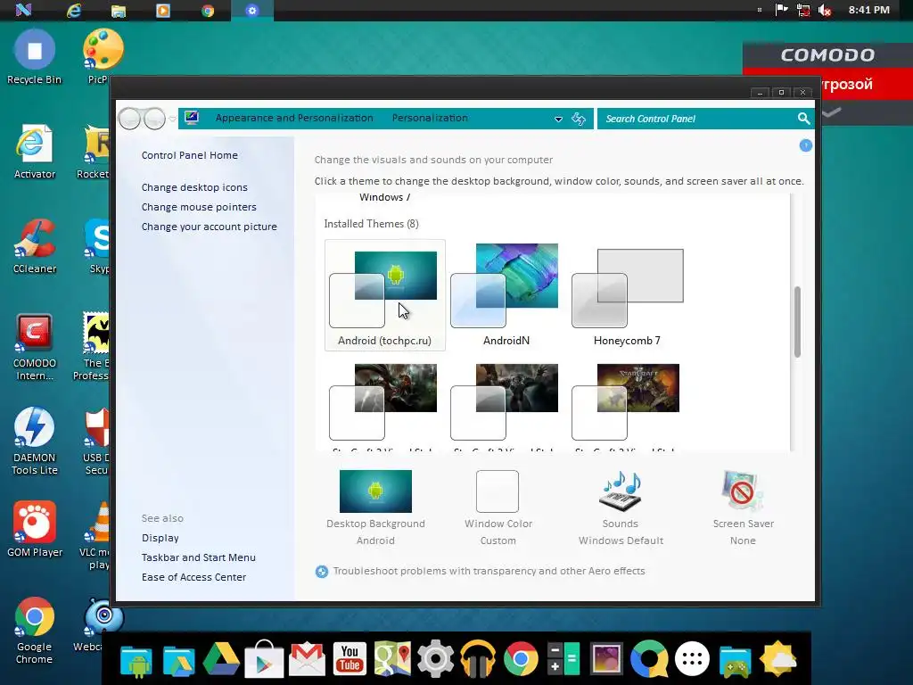Open the recent pages dropdown arrow
The height and width of the screenshot is (685, 913).
[x=172, y=119]
